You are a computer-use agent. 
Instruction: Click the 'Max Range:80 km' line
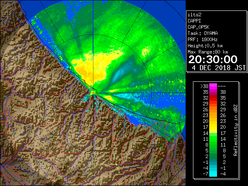(208, 52)
